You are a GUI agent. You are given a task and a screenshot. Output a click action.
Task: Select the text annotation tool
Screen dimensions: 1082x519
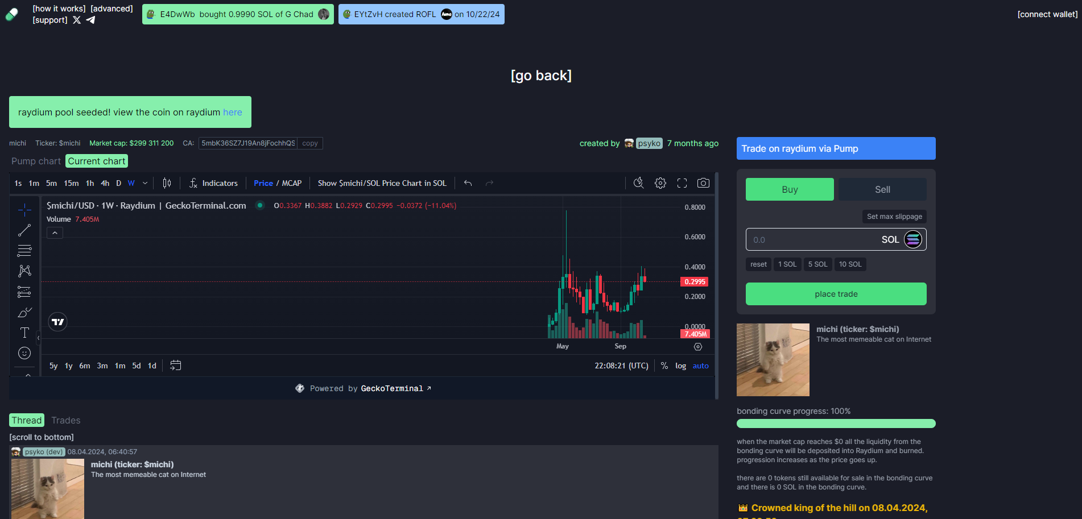[x=24, y=333]
